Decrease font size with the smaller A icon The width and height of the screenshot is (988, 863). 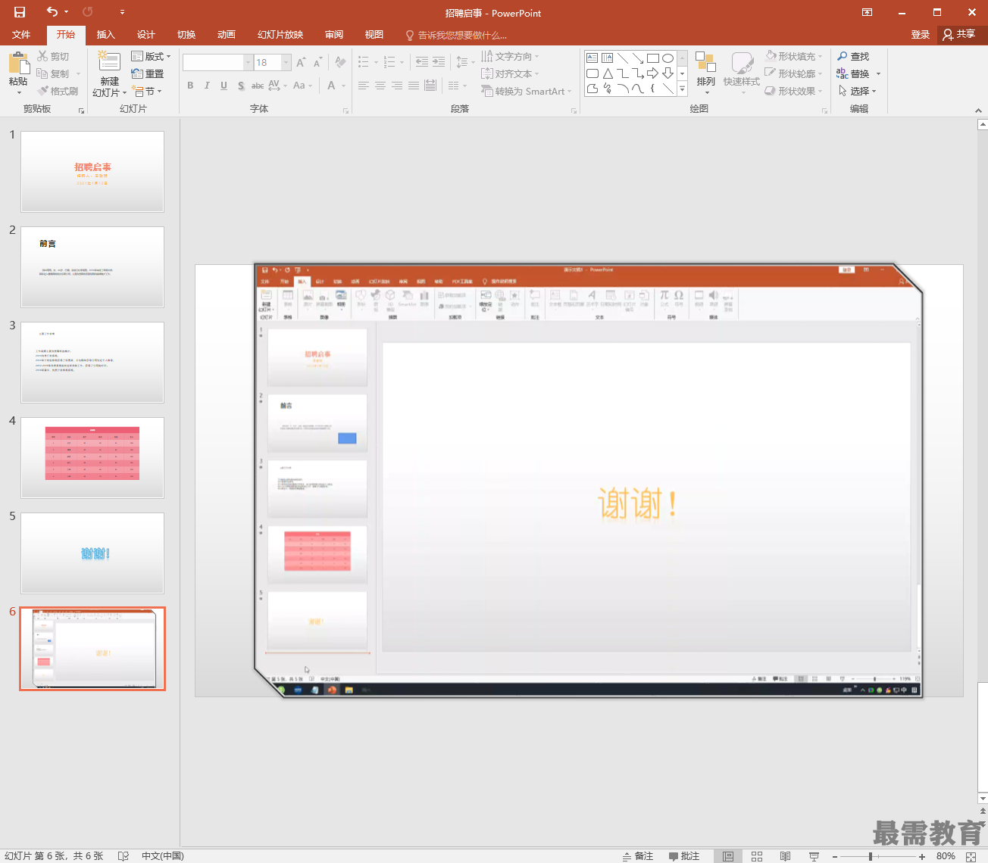coord(318,63)
